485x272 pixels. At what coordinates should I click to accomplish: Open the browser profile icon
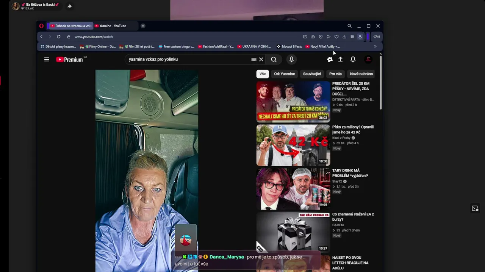tap(360, 37)
